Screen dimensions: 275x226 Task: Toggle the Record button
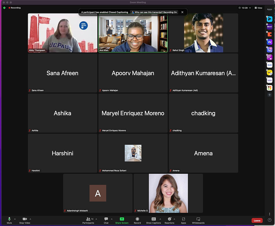[137, 220]
